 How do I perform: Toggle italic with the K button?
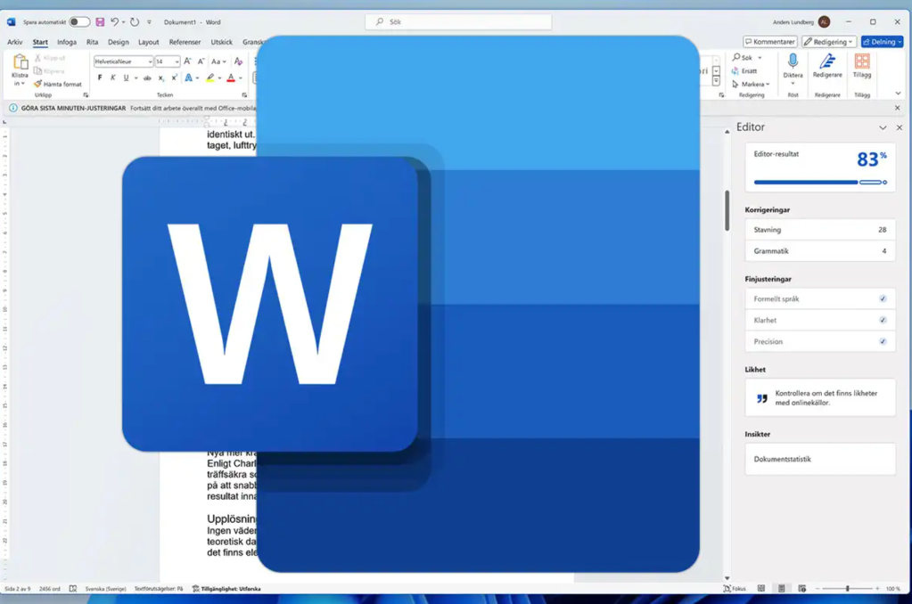click(x=113, y=78)
